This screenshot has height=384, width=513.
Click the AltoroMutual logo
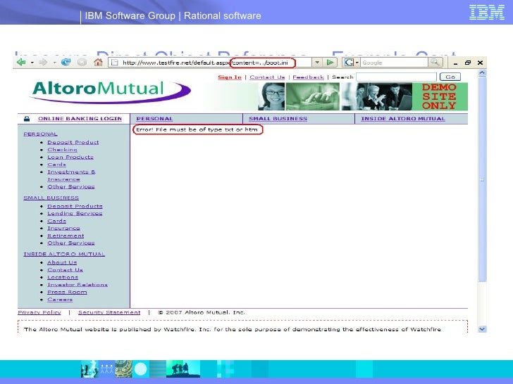click(x=111, y=91)
